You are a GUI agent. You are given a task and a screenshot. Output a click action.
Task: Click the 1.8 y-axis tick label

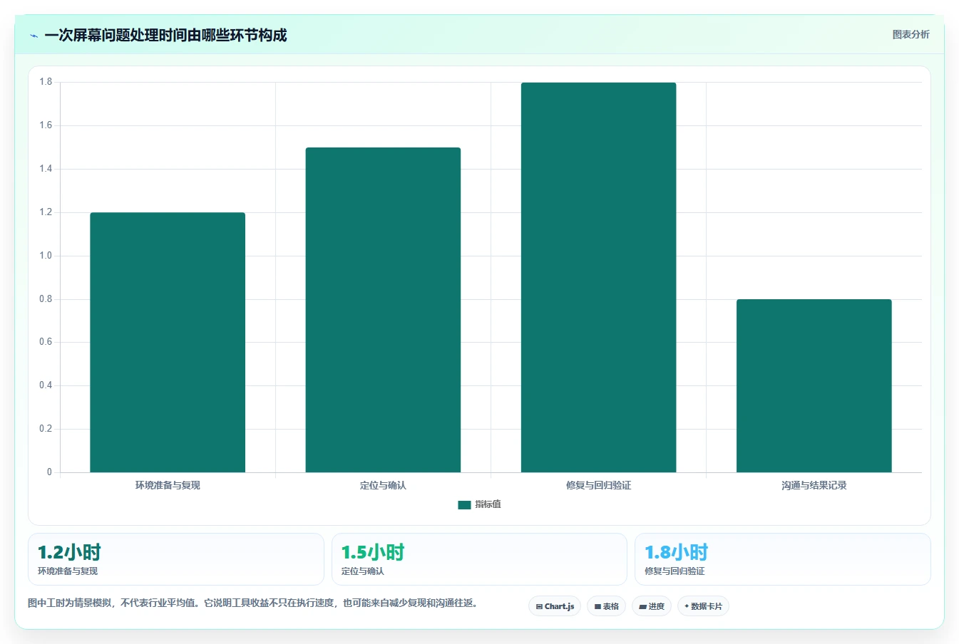click(x=46, y=82)
